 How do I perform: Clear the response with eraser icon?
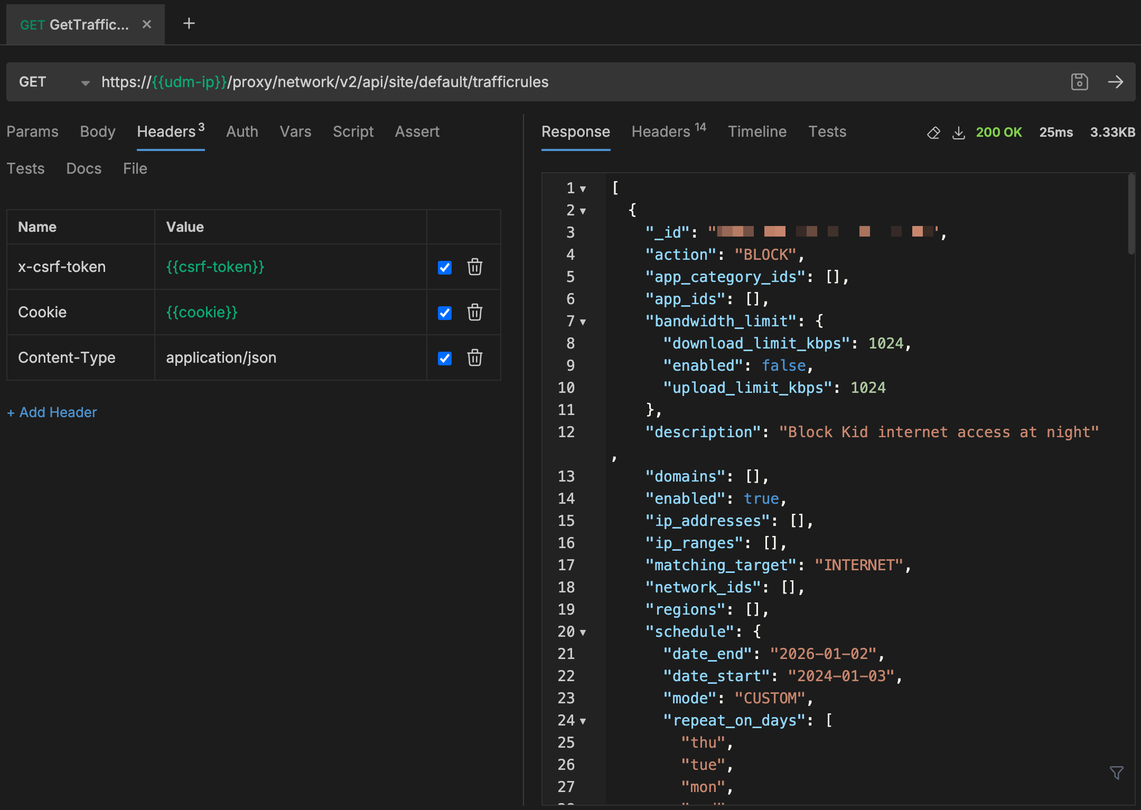click(x=933, y=133)
